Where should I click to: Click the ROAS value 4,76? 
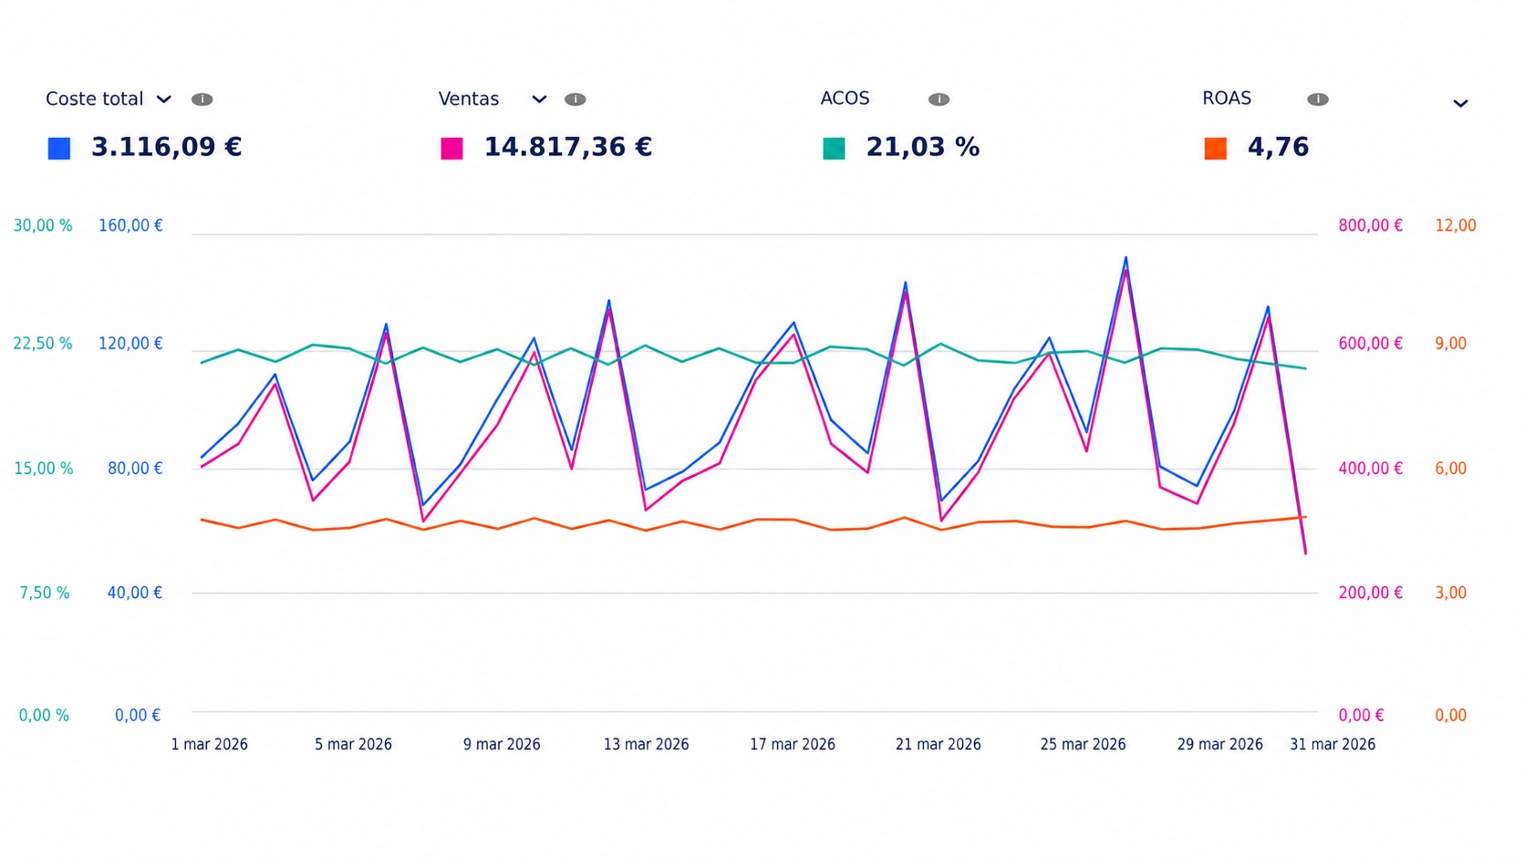coord(1278,148)
